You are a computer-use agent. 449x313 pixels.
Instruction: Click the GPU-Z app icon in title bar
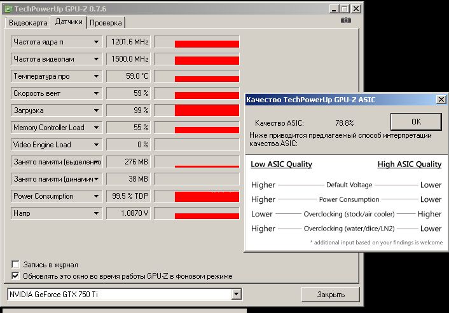(x=8, y=9)
